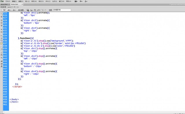Open the Site manager dropdown
This screenshot has height=114, width=185.
[x=86, y=1]
